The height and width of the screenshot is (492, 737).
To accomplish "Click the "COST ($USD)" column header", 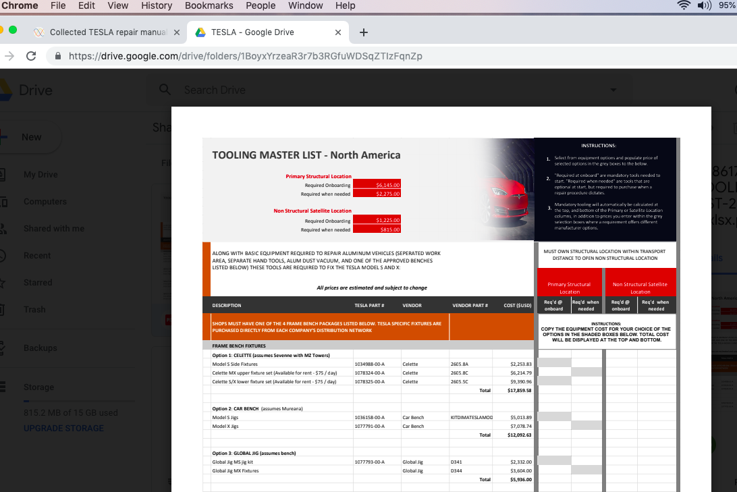I will [518, 306].
